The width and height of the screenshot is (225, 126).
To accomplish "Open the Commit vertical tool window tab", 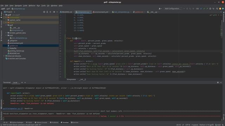I will [1, 24].
